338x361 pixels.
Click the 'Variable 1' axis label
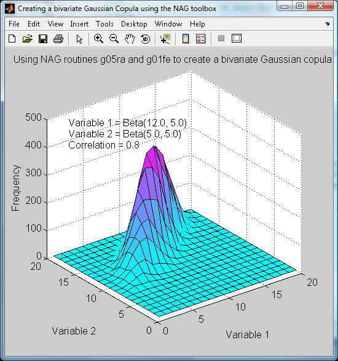tap(247, 335)
